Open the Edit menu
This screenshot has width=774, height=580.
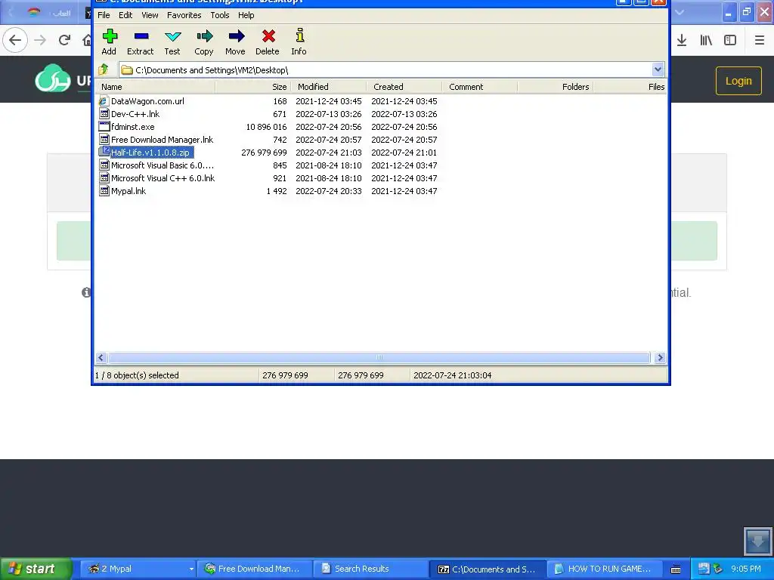tap(125, 15)
